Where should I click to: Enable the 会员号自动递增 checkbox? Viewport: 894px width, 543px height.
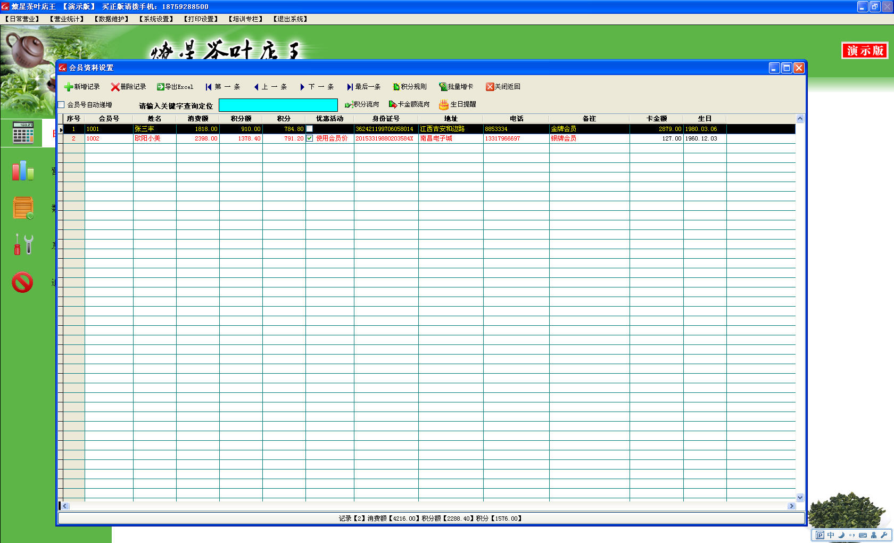coord(61,105)
